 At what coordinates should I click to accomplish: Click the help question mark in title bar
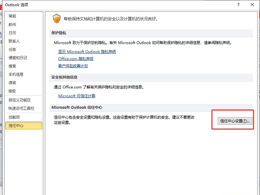tap(238, 5)
